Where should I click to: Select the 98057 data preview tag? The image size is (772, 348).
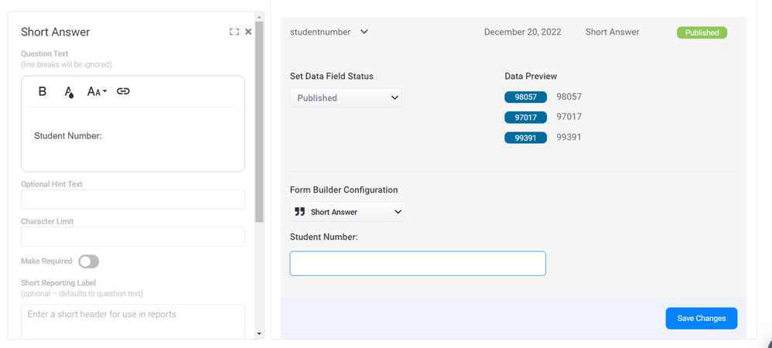click(x=525, y=97)
